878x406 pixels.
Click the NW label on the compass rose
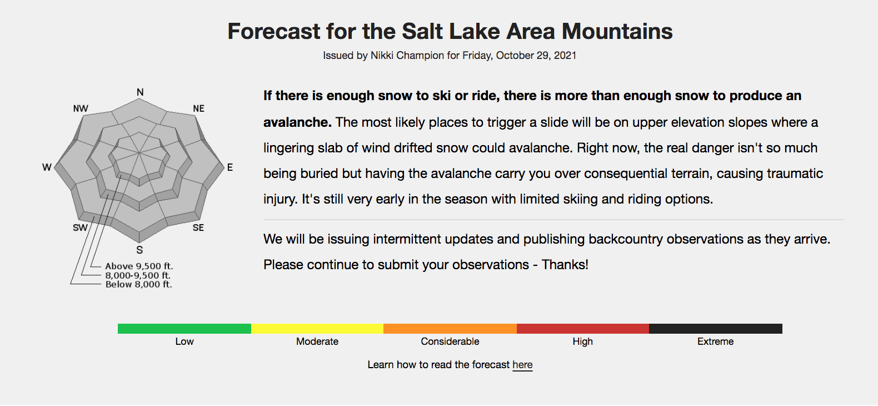tap(81, 108)
